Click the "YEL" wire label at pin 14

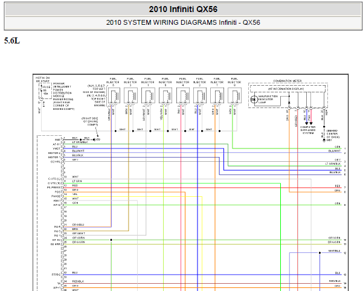(75, 194)
